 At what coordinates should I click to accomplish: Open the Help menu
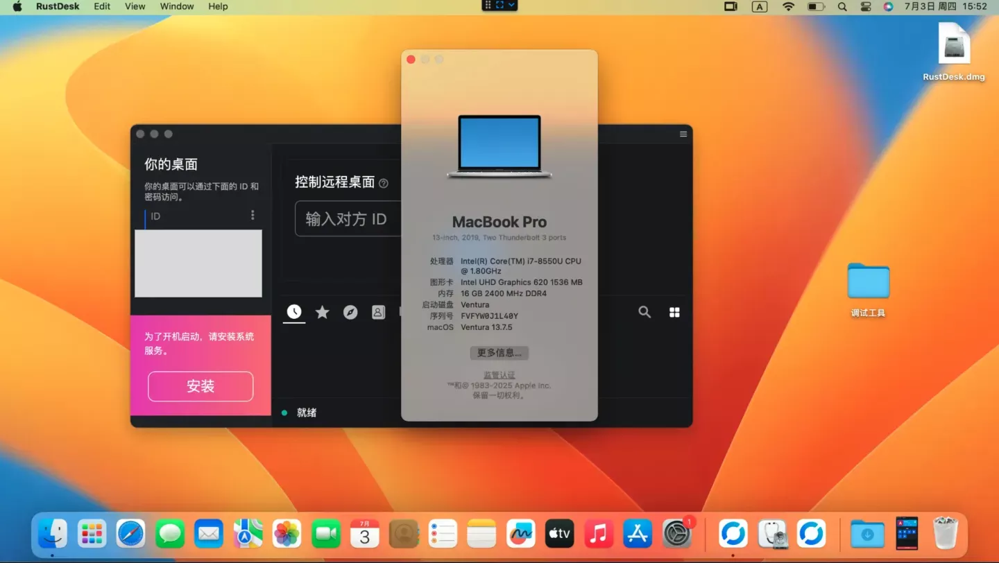tap(218, 6)
